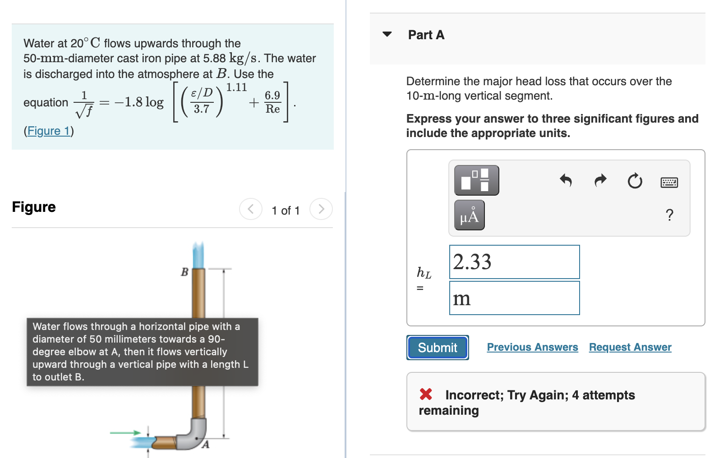Open answer help via question mark
This screenshot has width=728, height=458.
point(670,216)
